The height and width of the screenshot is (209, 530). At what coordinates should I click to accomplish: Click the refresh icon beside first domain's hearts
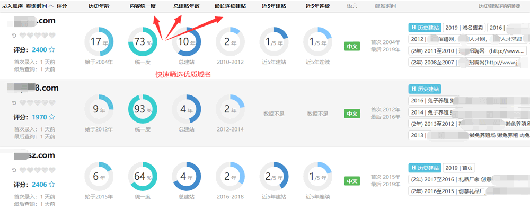point(14,35)
